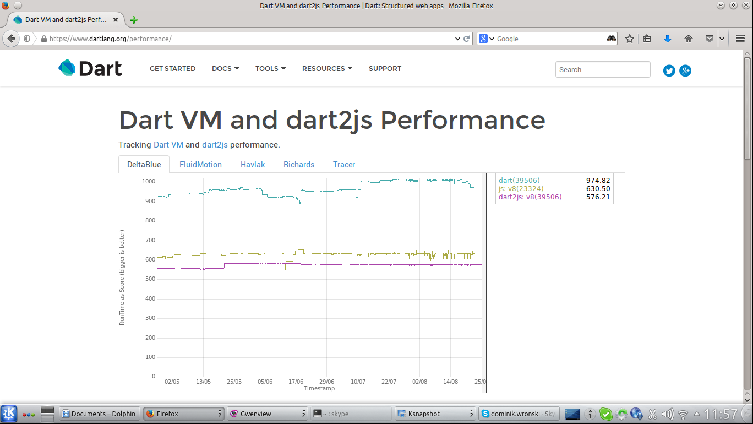Switch to Documents – Dolphin in taskbar
Viewport: 753px width, 424px height.
[x=99, y=414]
